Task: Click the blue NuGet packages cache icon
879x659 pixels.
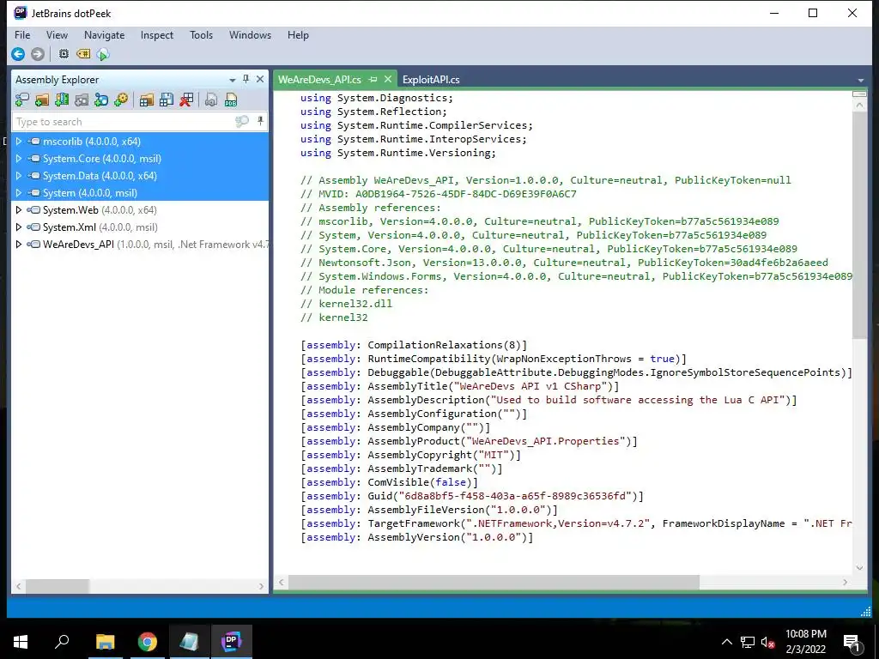Action: tap(101, 100)
